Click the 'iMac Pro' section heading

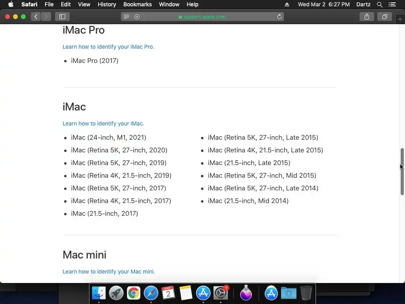click(x=83, y=30)
